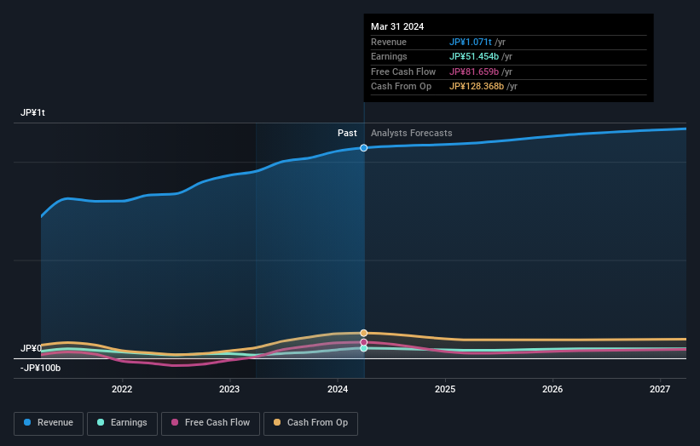Select the orange Cash From Op data point

click(x=364, y=333)
